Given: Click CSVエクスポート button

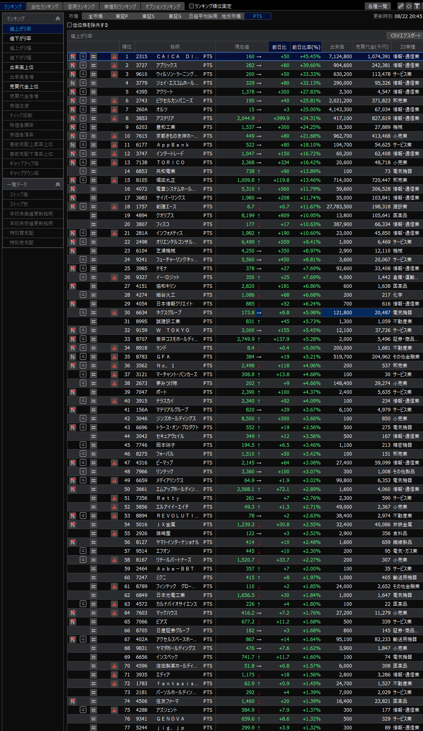Looking at the screenshot, I should click(406, 36).
